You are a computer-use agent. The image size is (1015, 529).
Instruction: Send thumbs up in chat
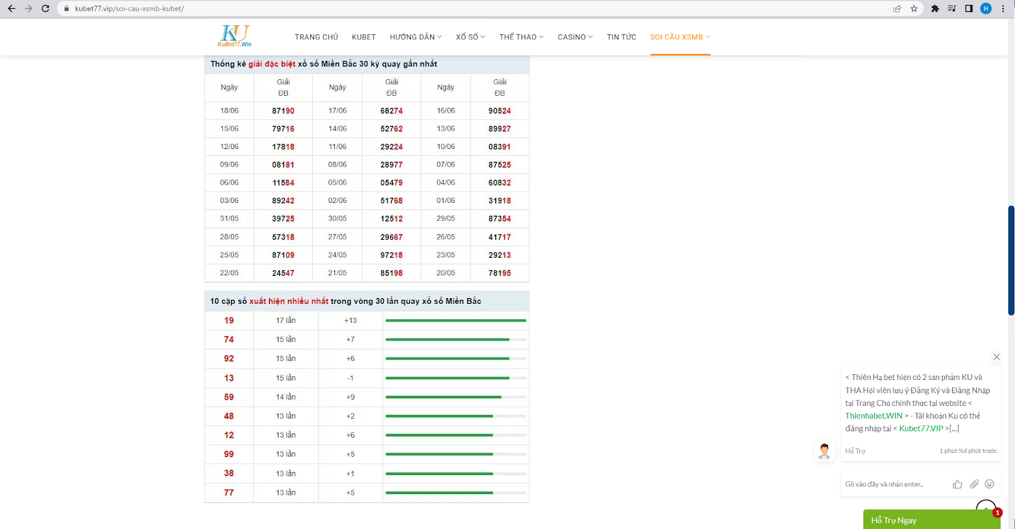coord(957,484)
